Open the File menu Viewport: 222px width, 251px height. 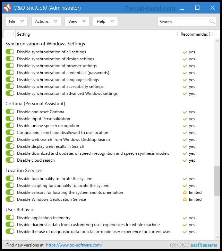click(16, 21)
